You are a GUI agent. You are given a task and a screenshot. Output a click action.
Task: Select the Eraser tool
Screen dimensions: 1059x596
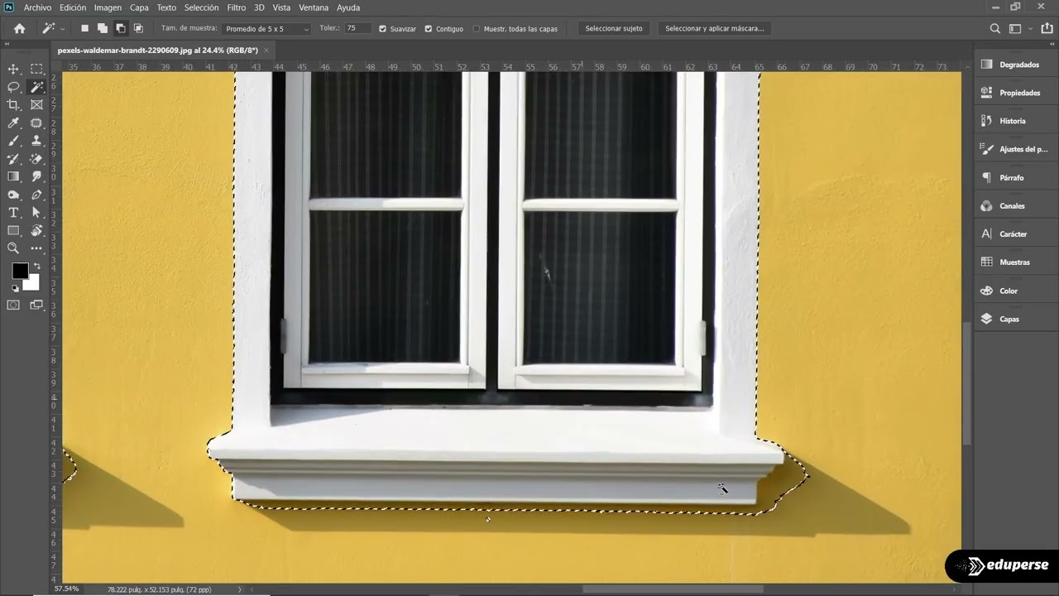click(x=36, y=159)
